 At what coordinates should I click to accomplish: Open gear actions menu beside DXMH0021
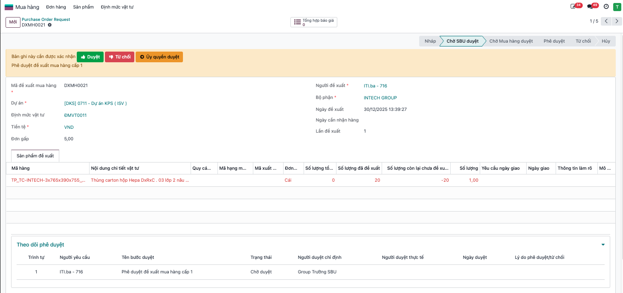point(50,25)
